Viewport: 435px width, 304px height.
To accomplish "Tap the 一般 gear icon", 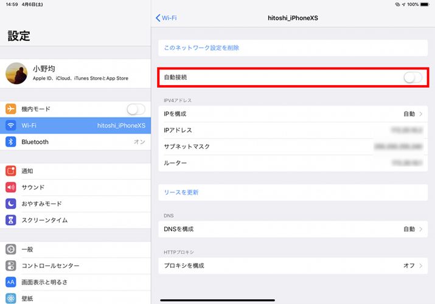I will (x=11, y=249).
